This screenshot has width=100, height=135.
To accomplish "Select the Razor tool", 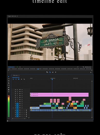I will click(9, 83).
